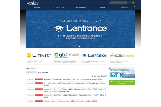Click the 2016.10.31 date text
161x107 pixels.
pos(30,101)
